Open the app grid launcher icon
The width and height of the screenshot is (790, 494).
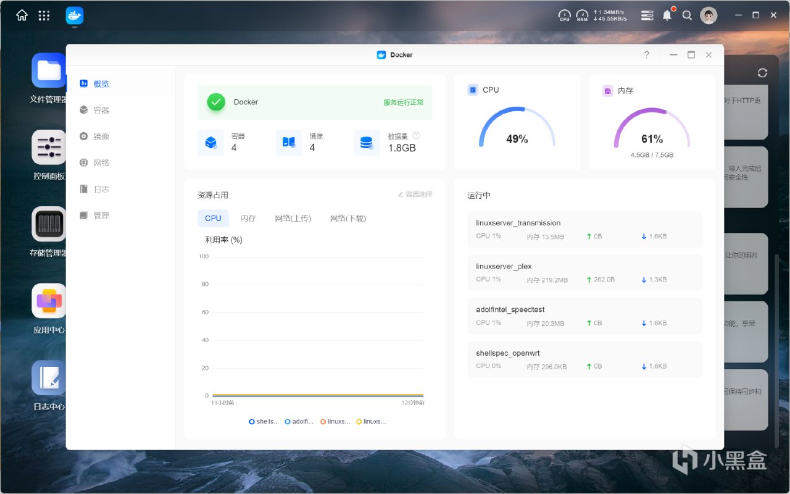44,15
